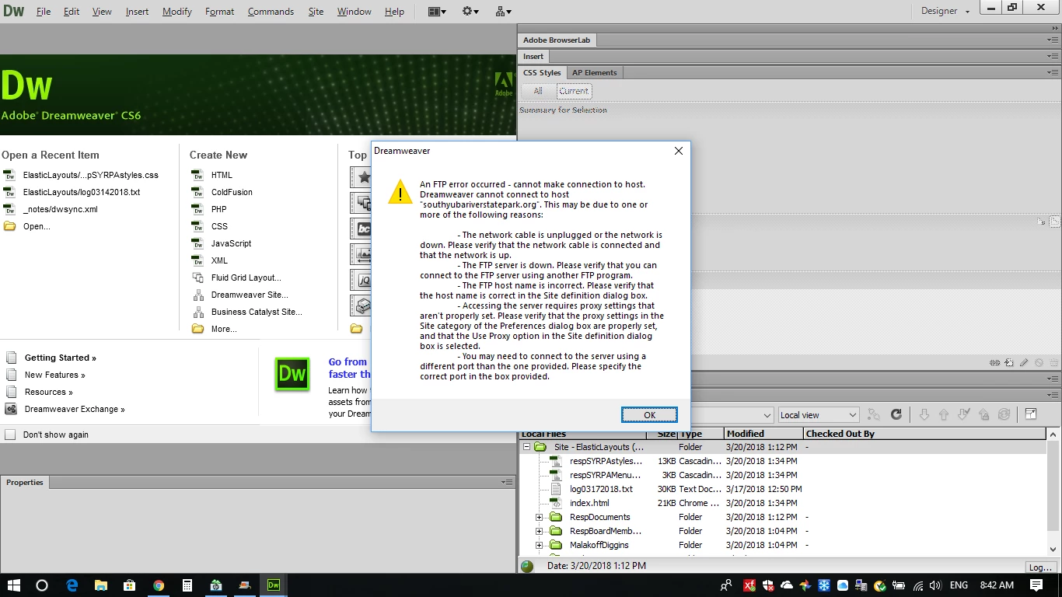1062x597 pixels.
Task: Select the respSYRPAMenu... file in Files panel
Action: pos(605,475)
